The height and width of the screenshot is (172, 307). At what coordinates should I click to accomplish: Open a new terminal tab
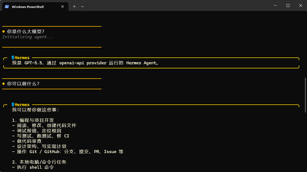pyautogui.click(x=74, y=7)
